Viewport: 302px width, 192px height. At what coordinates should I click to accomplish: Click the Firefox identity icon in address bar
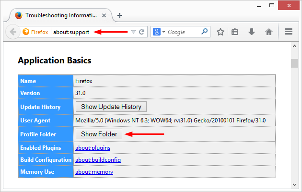click(x=26, y=32)
